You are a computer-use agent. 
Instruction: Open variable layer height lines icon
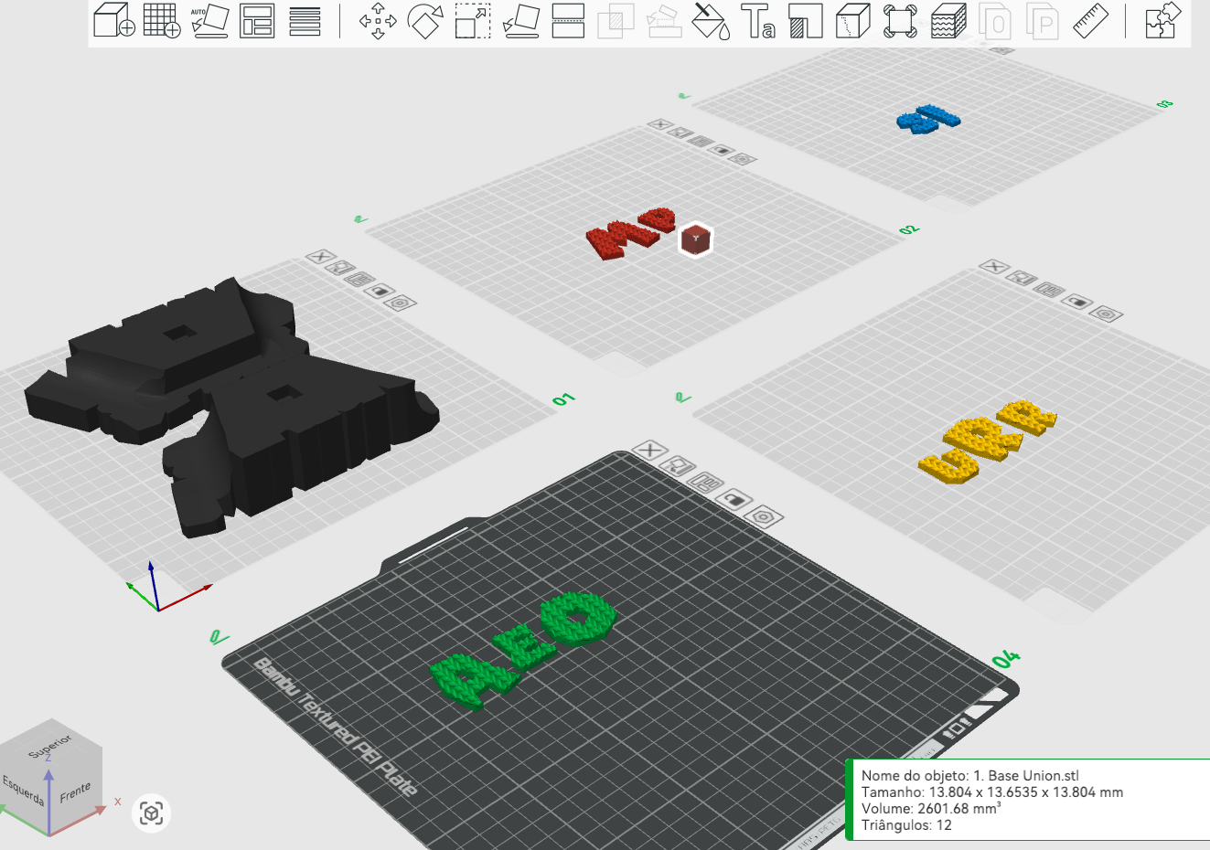[x=305, y=20]
